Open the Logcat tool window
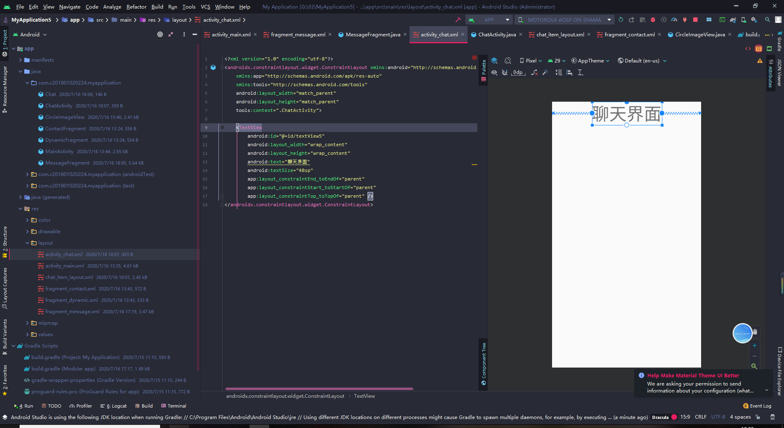The width and height of the screenshot is (784, 428). pyautogui.click(x=114, y=406)
